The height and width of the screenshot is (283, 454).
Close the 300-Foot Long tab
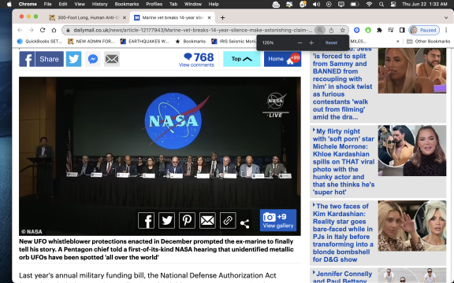[125, 17]
